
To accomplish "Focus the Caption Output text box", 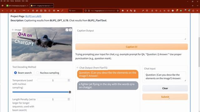I will pyautogui.click(x=132, y=37).
